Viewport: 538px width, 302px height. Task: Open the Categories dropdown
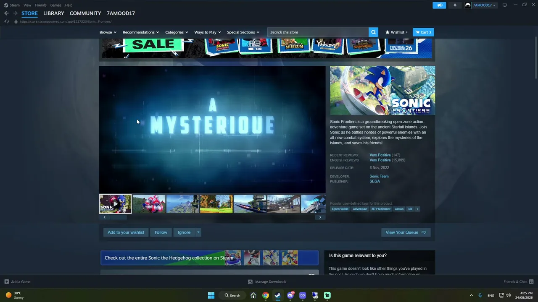pyautogui.click(x=177, y=32)
